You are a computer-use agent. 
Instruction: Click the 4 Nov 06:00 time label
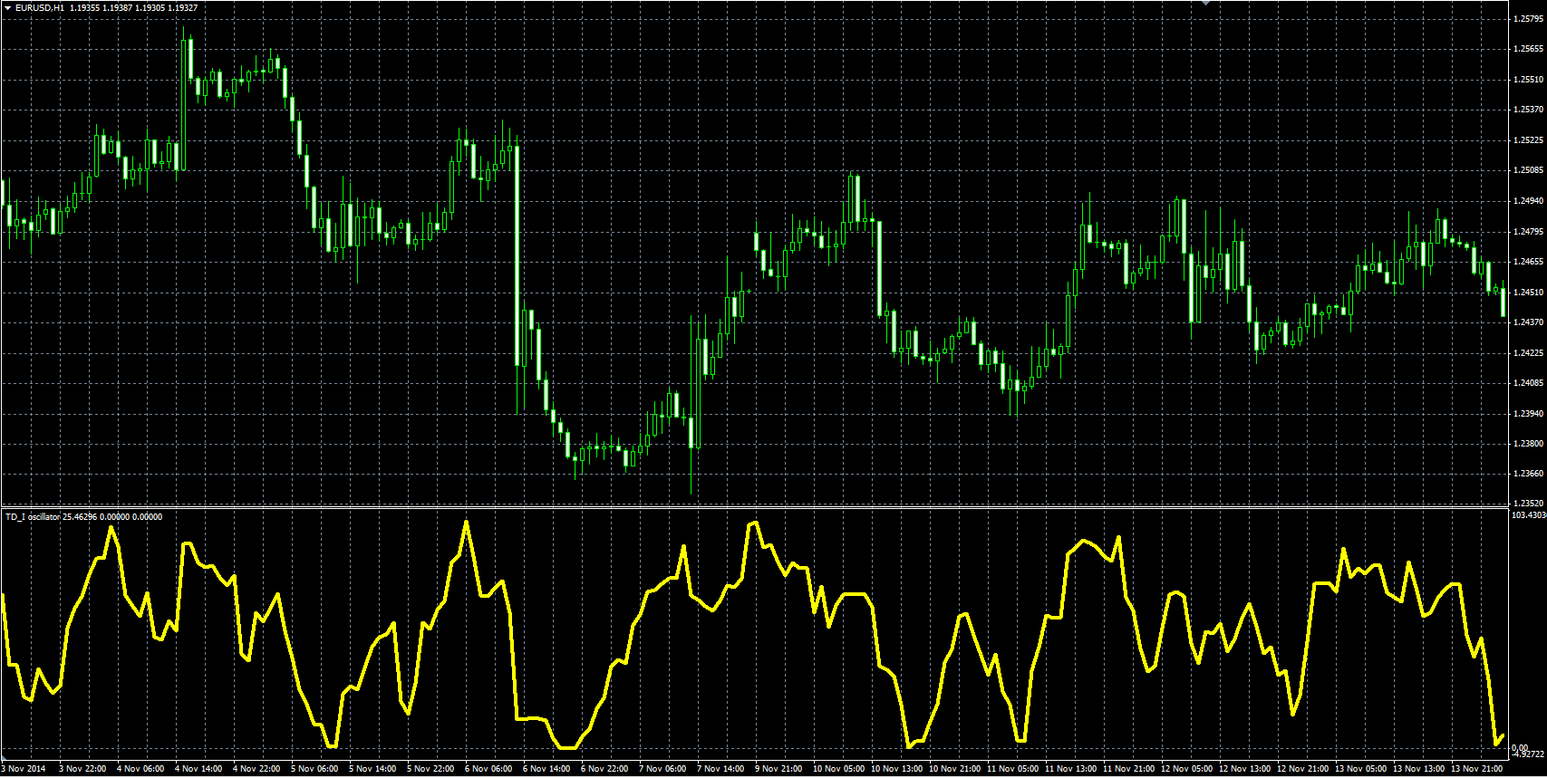click(x=140, y=769)
